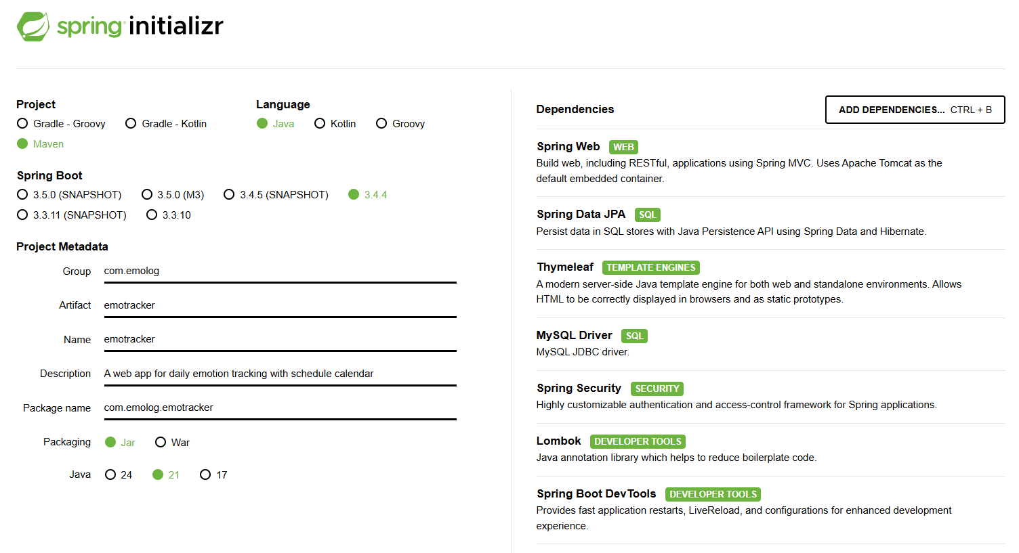Choose Spring Boot 3.4.5 (SNAPSHOT)
The width and height of the screenshot is (1019, 553).
[x=276, y=195]
